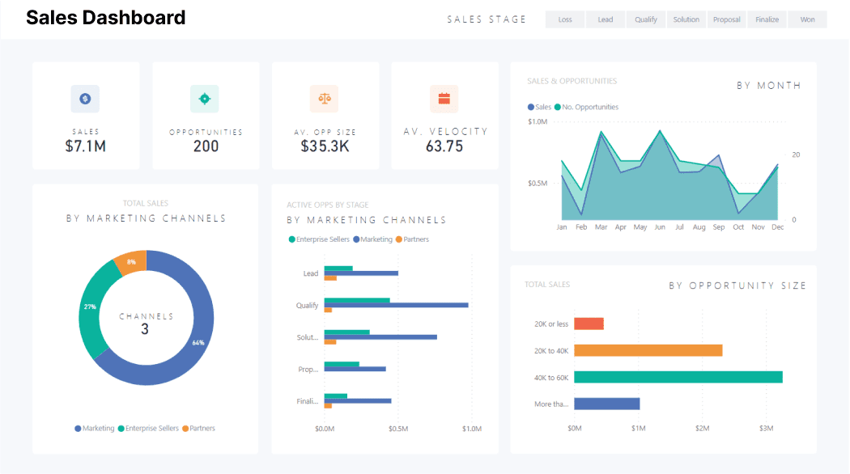Select the Lead stage filter
850x474 pixels.
pos(605,19)
